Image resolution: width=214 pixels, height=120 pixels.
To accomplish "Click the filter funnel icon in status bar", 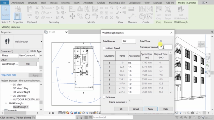I will pyautogui.click(x=203, y=117).
